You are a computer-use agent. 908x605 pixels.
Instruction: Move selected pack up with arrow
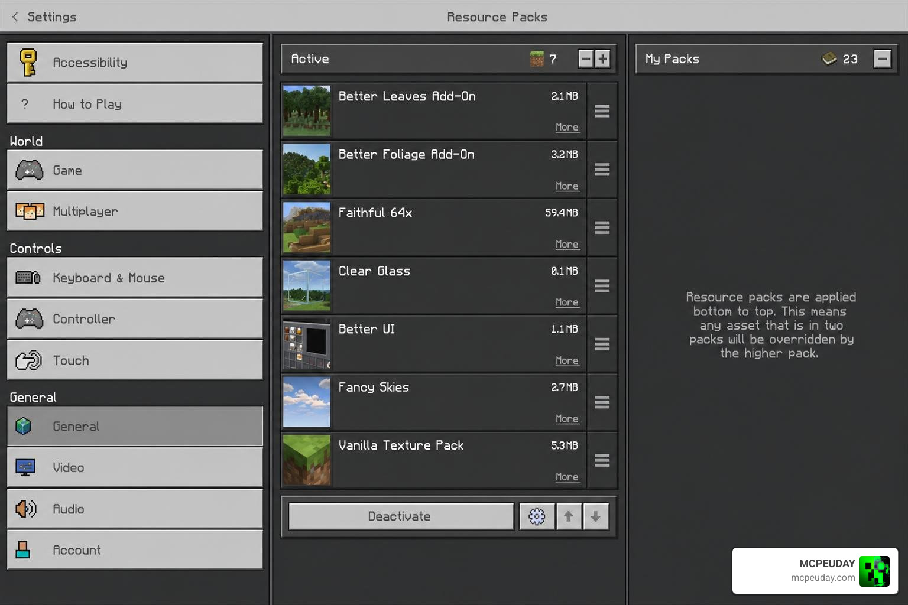[569, 516]
